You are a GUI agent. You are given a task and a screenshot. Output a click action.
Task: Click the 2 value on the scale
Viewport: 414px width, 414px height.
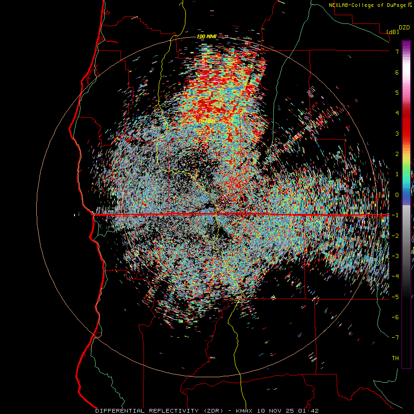click(x=397, y=154)
